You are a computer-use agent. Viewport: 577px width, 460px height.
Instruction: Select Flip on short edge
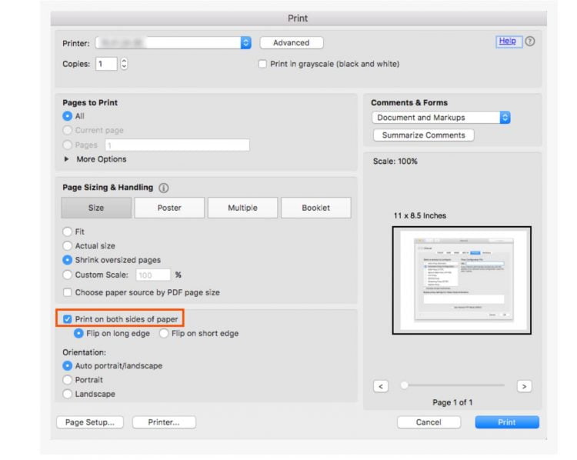point(164,333)
